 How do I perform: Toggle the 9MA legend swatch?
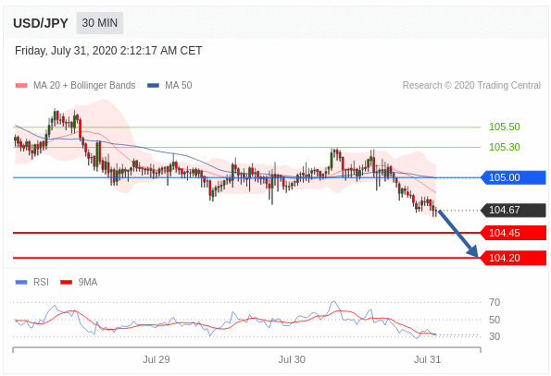tap(66, 282)
